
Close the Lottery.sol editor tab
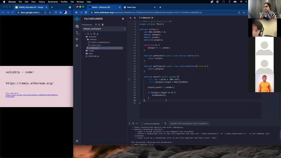click(x=152, y=18)
